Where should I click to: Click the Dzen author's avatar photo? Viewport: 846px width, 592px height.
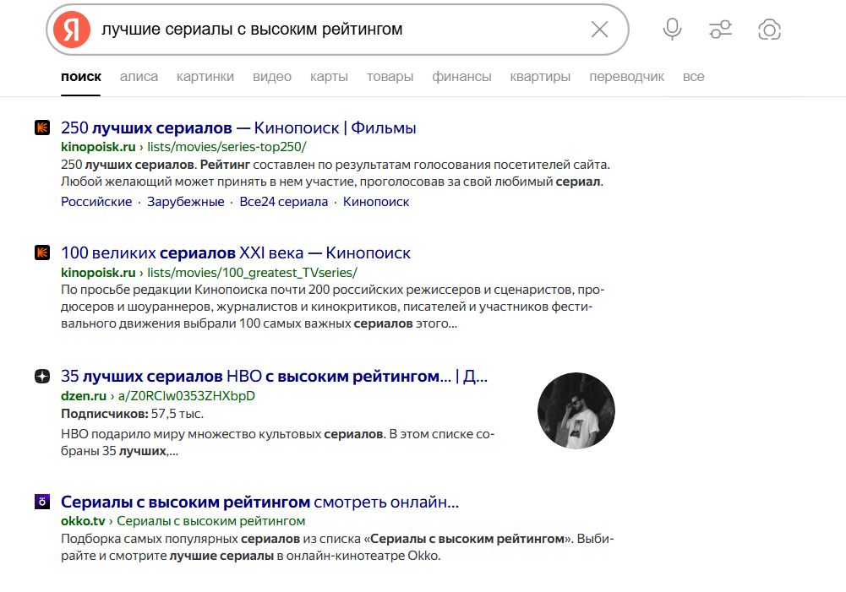(576, 410)
